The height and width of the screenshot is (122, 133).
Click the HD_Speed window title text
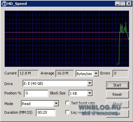[x=17, y=4]
